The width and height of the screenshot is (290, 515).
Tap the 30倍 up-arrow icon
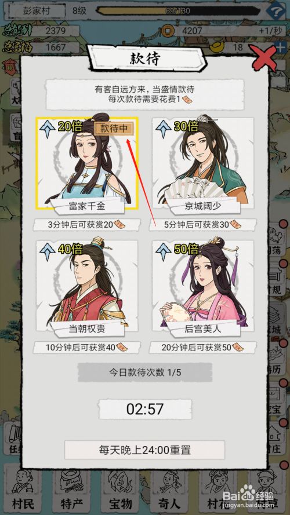[164, 129]
